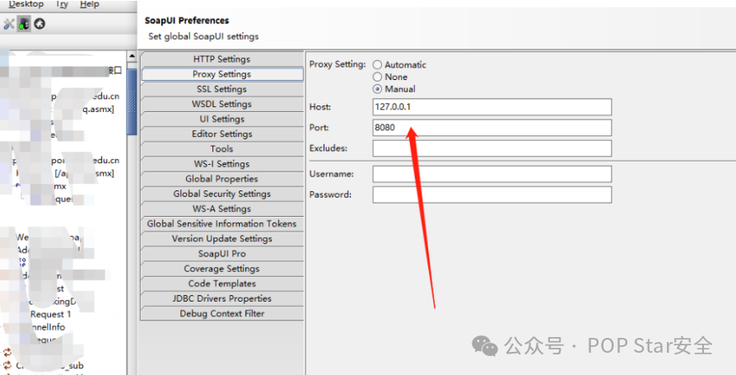The image size is (736, 375).
Task: Open the Proxy Settings tab
Action: pyautogui.click(x=222, y=74)
